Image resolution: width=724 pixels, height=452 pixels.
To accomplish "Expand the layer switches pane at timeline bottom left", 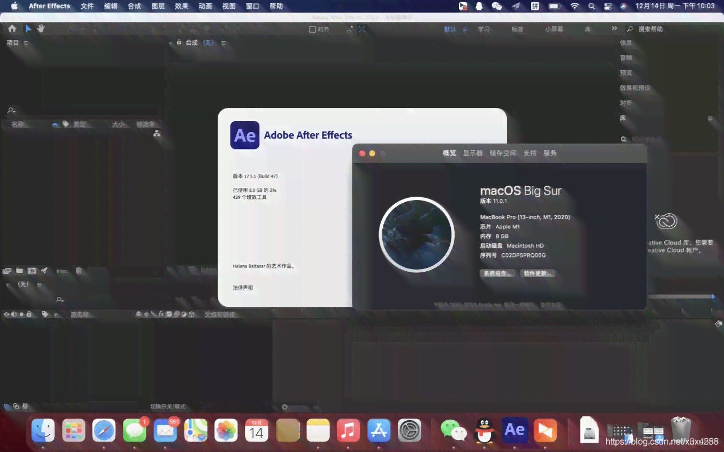I will coord(7,407).
